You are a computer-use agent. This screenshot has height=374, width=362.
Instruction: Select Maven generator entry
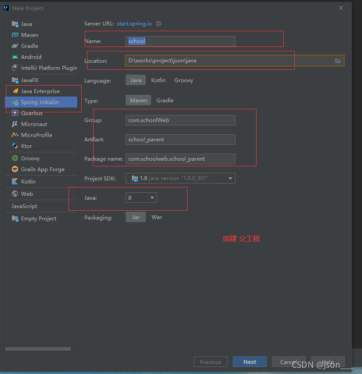pyautogui.click(x=41, y=35)
